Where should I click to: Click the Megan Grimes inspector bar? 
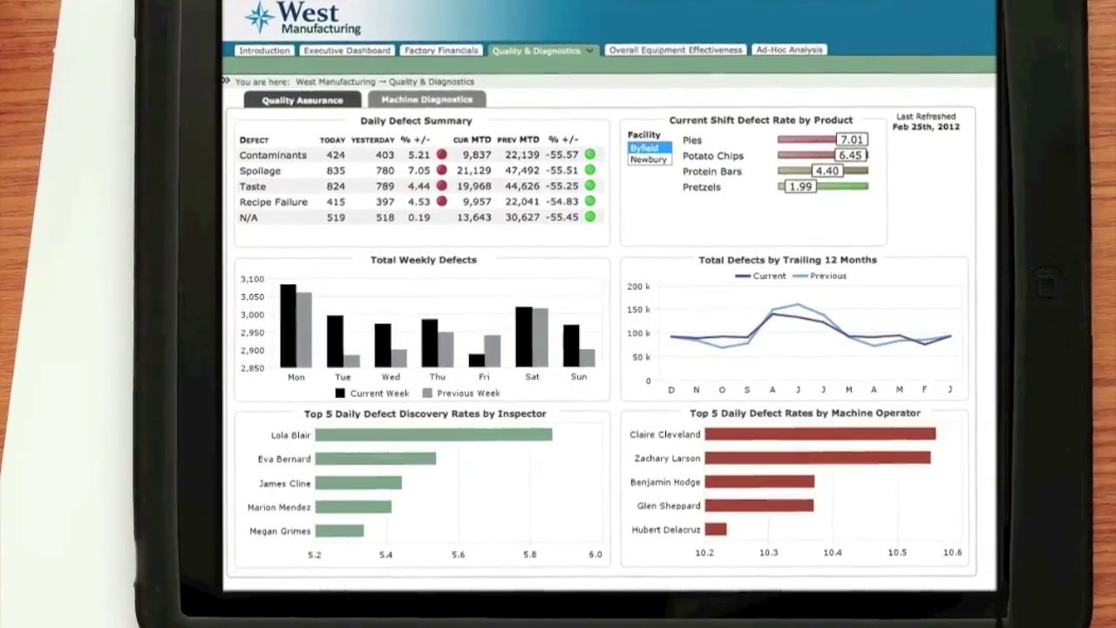[x=339, y=530]
